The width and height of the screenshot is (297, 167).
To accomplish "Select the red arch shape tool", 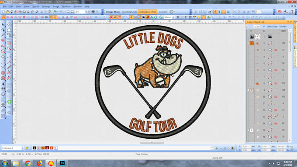I will [x=3, y=78].
